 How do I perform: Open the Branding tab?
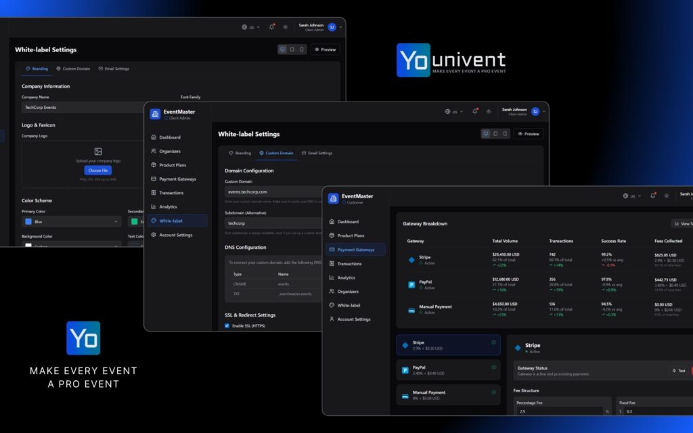click(240, 153)
